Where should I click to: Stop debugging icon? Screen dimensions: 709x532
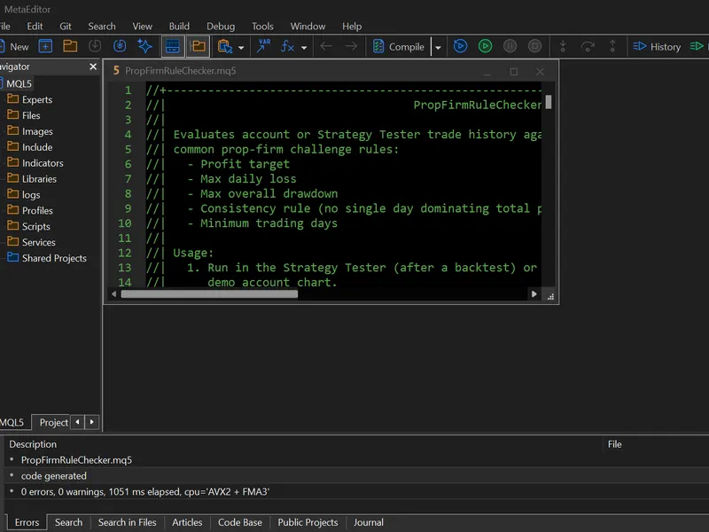pos(535,46)
